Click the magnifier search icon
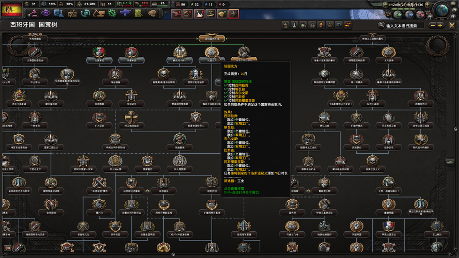The image size is (459, 258). [x=381, y=25]
